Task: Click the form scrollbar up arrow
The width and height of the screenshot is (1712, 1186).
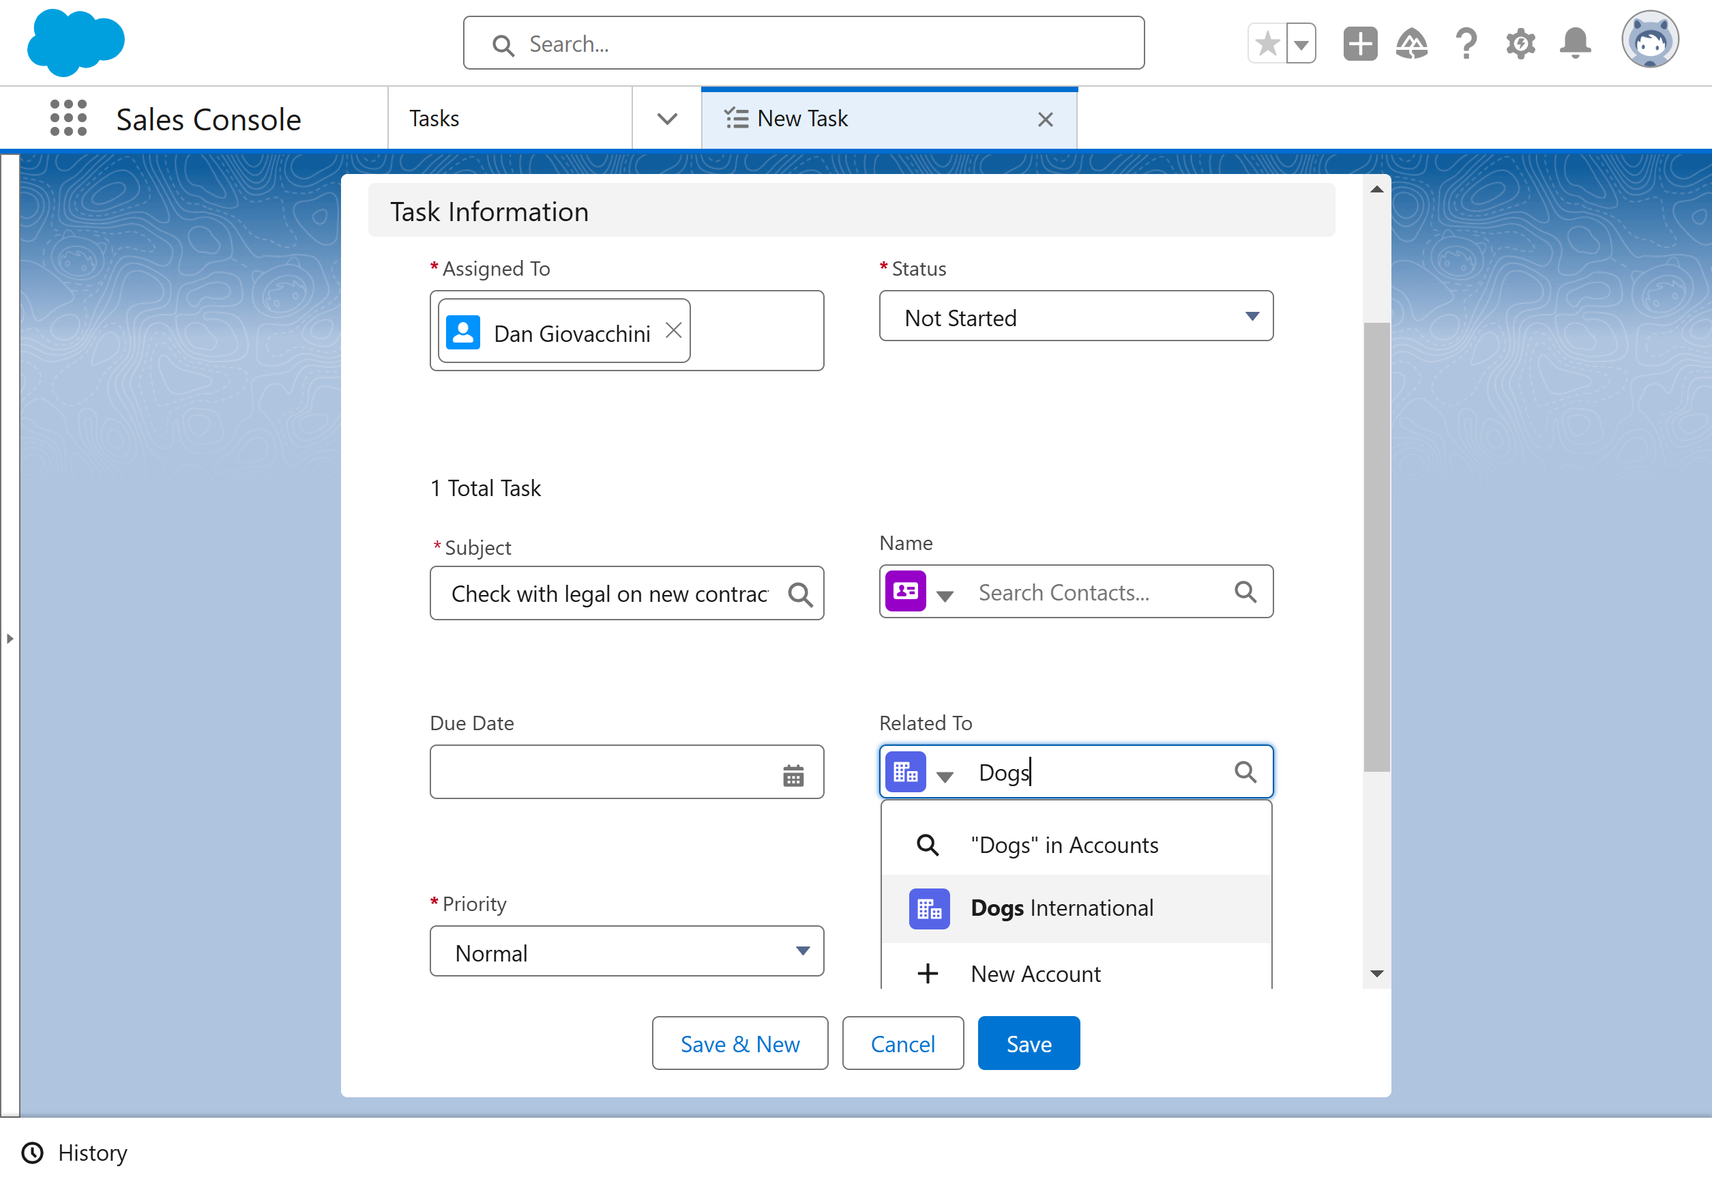Action: pos(1376,189)
